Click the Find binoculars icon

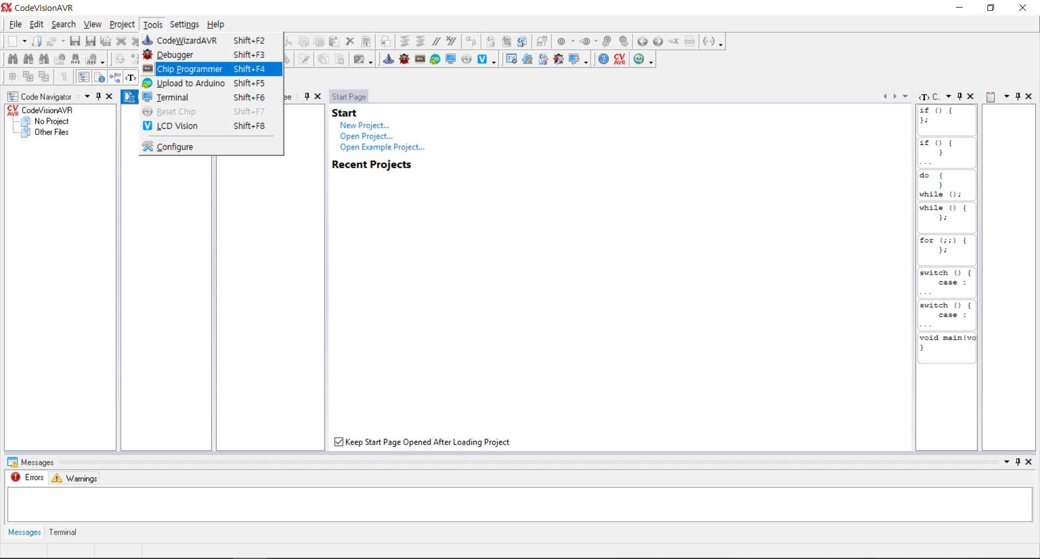[13, 59]
